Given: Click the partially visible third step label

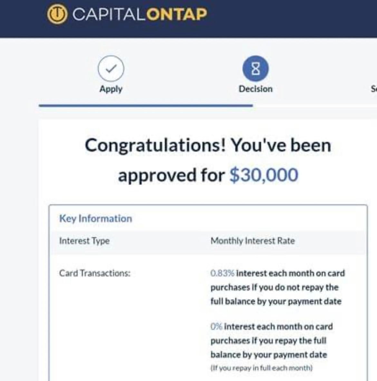Looking at the screenshot, I should 373,89.
